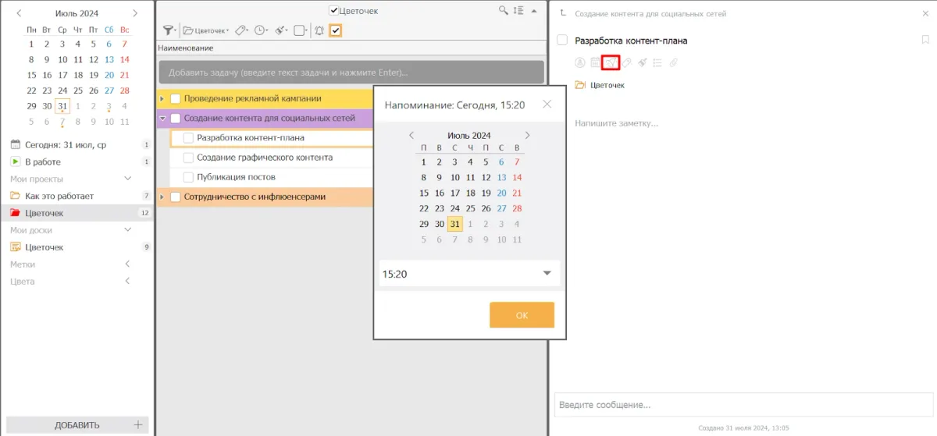Open the checklist icon in task details
This screenshot has height=436, width=937.
coord(657,62)
